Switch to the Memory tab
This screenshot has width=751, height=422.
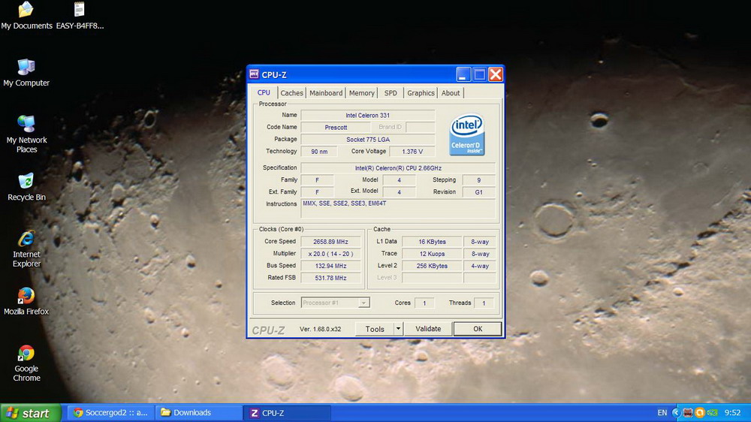[362, 93]
